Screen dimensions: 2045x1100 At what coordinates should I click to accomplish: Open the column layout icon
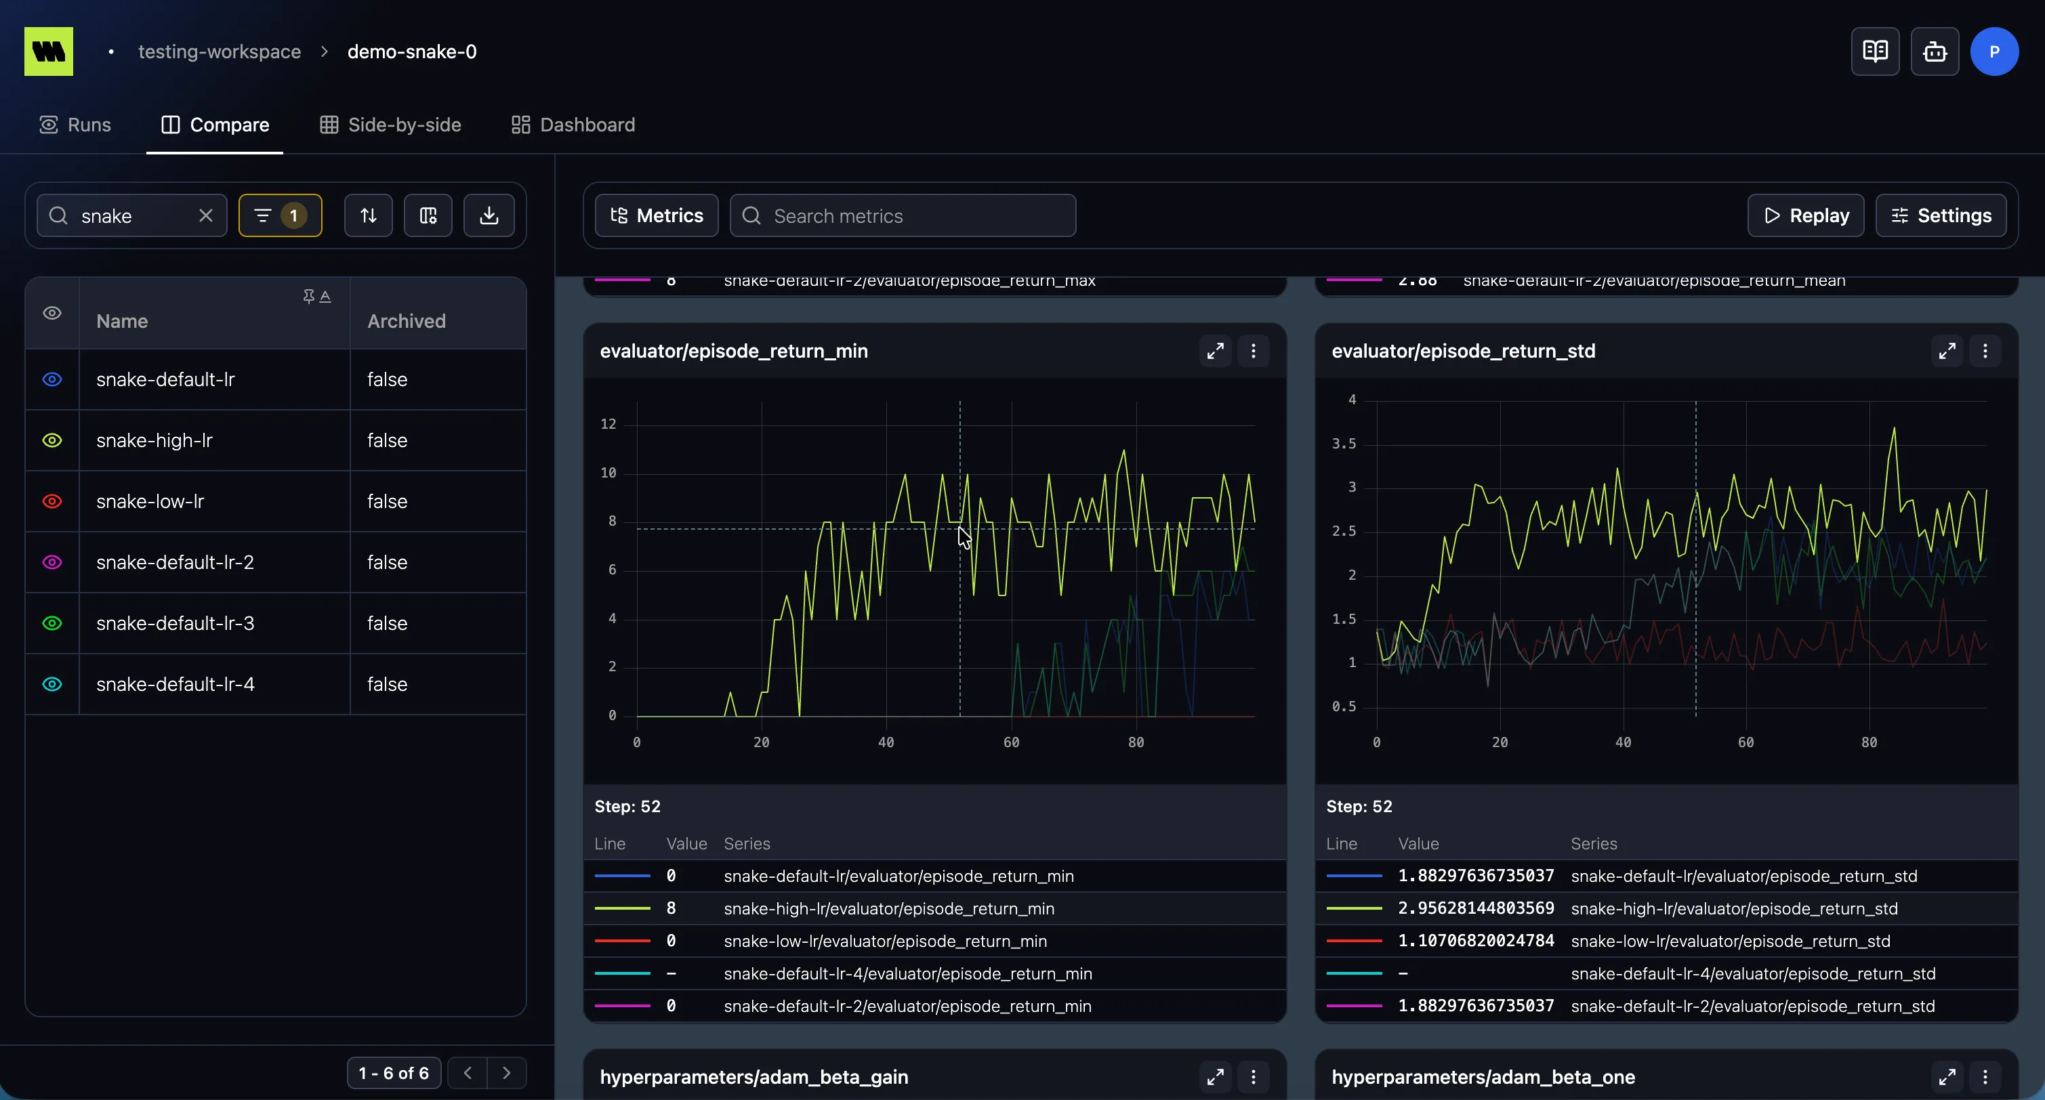pyautogui.click(x=428, y=215)
